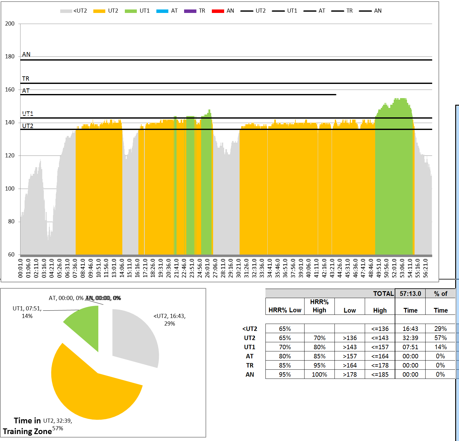This screenshot has width=459, height=441.
Task: Select the large orange UT2 pie slice
Action: point(91,388)
